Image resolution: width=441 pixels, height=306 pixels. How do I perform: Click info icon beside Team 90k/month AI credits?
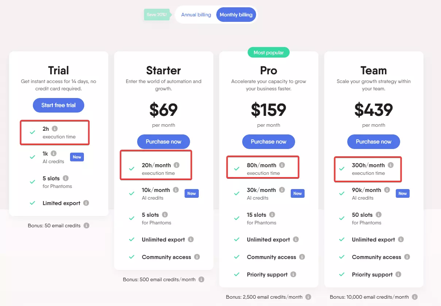(x=387, y=190)
